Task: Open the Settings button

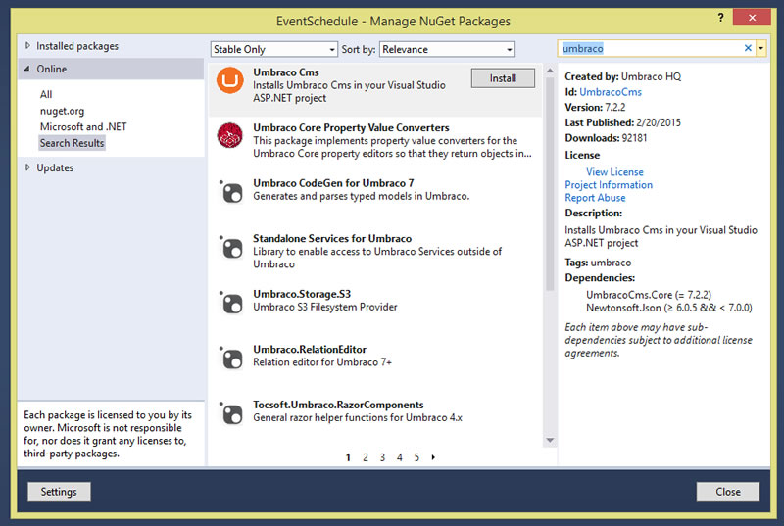Action: pos(59,492)
